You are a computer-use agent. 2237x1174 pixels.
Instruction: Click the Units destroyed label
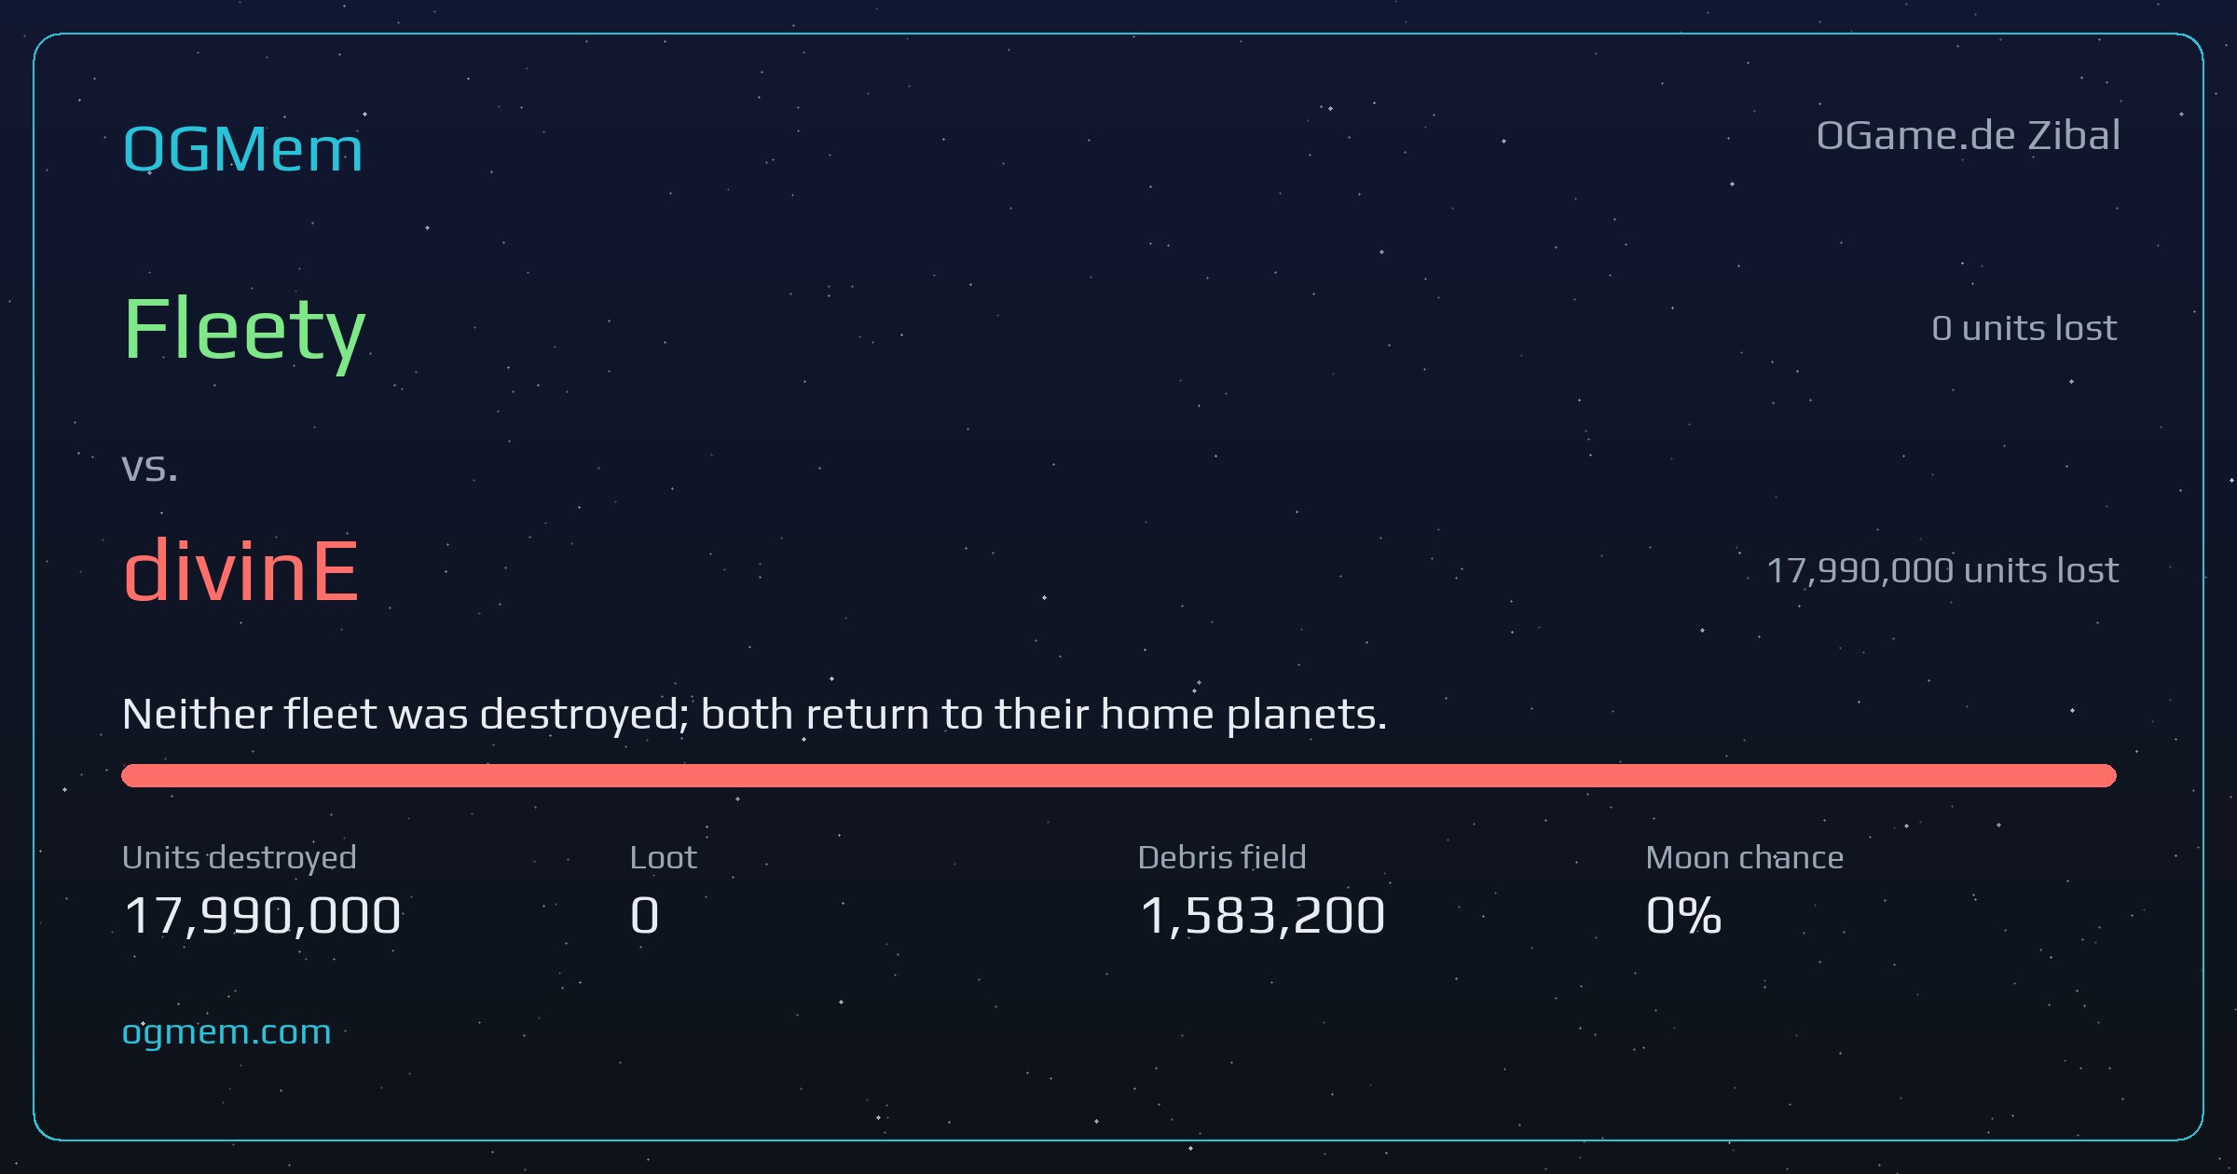[240, 857]
